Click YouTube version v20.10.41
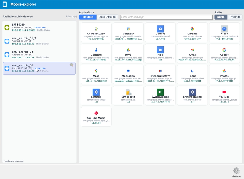Viewport: 244px width, 179px height. (x=224, y=102)
